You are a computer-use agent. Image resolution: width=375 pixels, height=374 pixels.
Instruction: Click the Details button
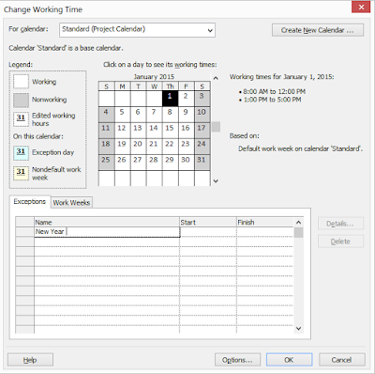[x=340, y=224]
